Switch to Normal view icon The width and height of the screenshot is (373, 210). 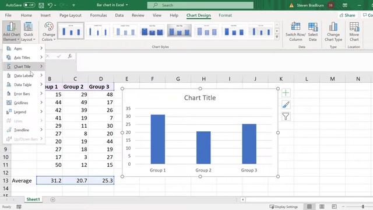(x=309, y=206)
